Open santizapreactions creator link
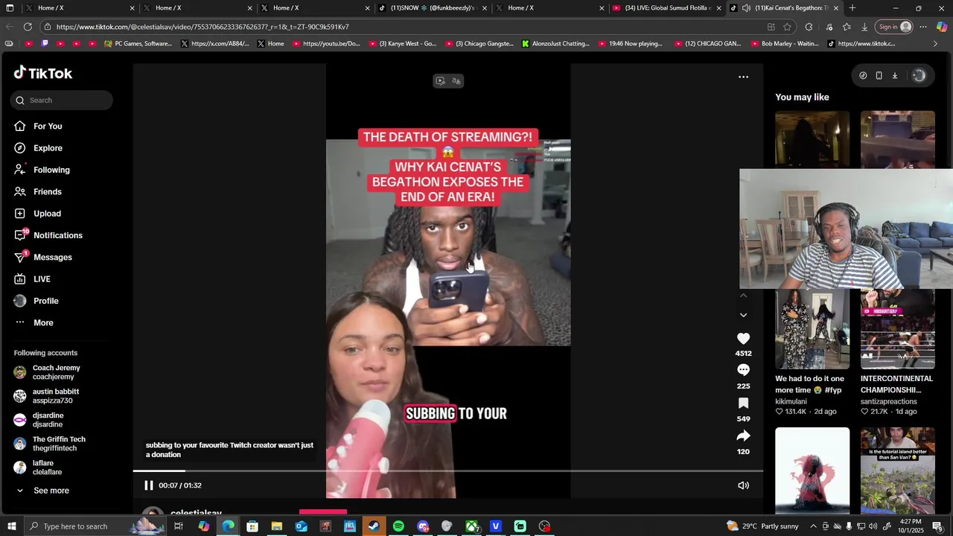Viewport: 953px width, 536px height. coord(888,402)
